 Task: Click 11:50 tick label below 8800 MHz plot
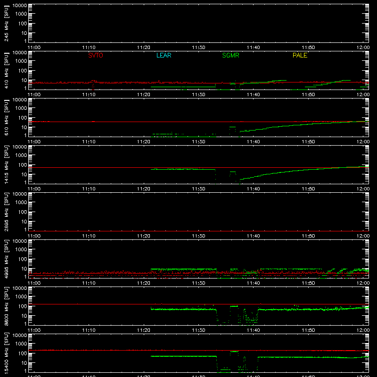coord(308,330)
